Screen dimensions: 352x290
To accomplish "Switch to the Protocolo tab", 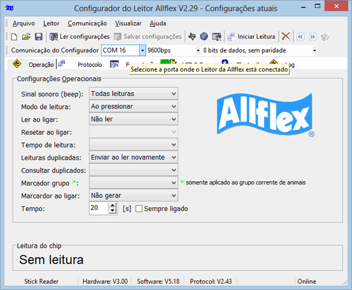I will pos(80,64).
